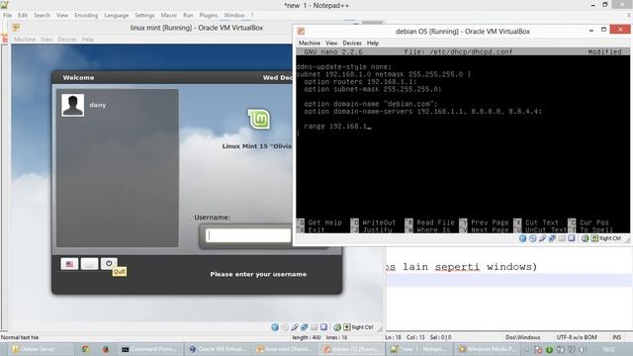Click shared folders icon in linux mint VM status bar

tap(315, 327)
